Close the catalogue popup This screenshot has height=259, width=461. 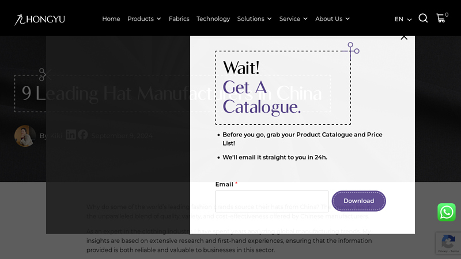pos(404,37)
